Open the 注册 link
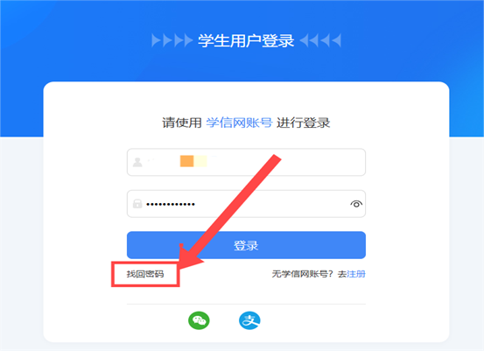 click(356, 274)
